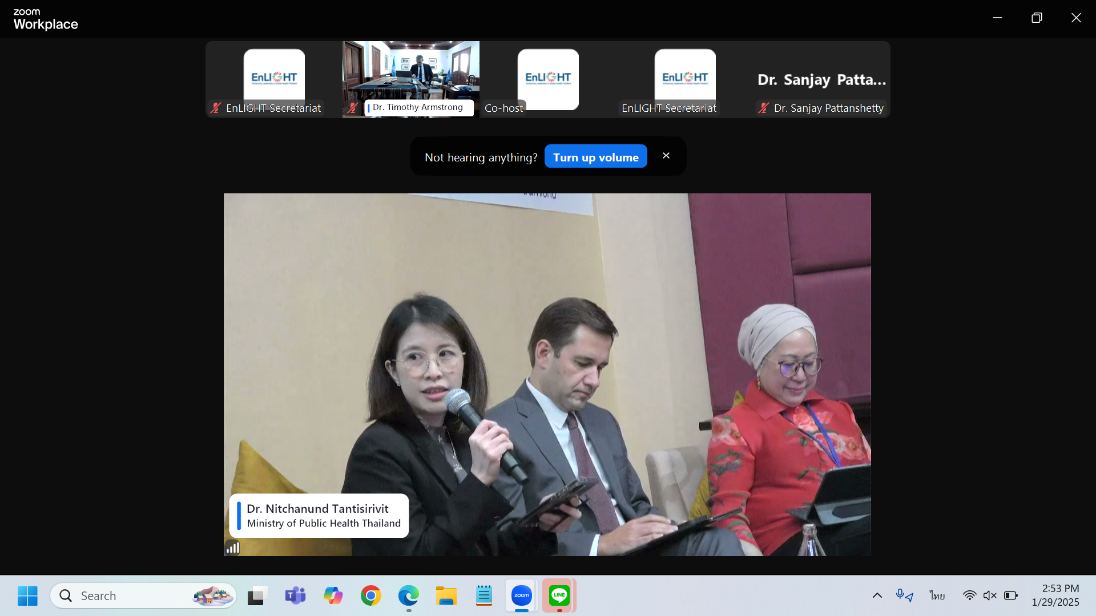Click the Ministry of Public Health Thailand caption

point(324,524)
